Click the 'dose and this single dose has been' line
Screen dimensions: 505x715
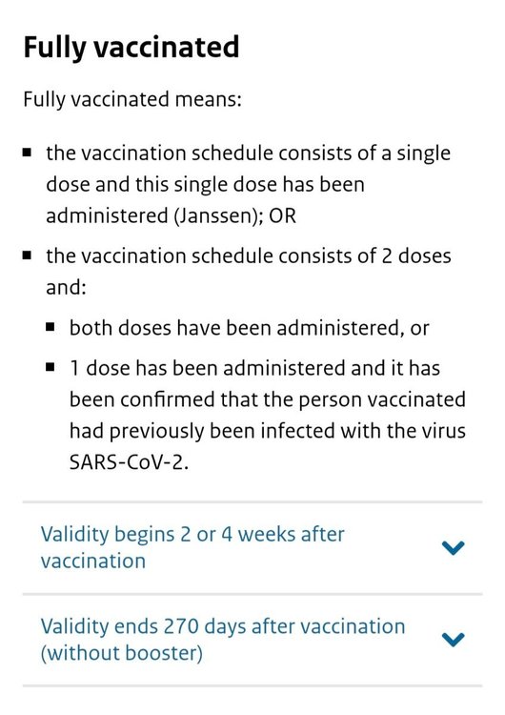tap(206, 185)
